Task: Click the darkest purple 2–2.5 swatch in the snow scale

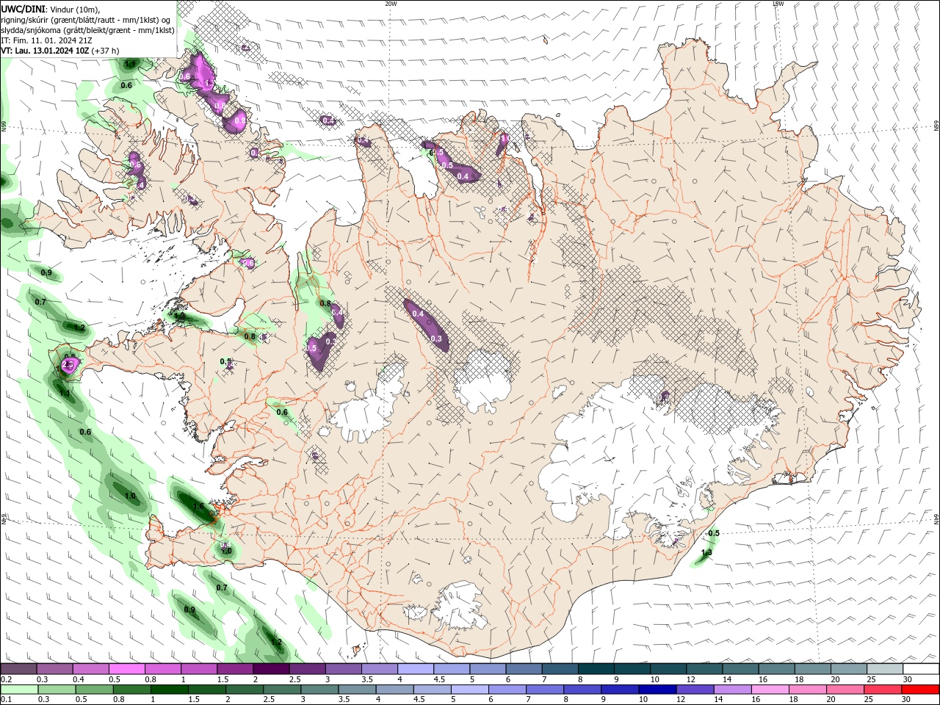Action: tap(271, 669)
